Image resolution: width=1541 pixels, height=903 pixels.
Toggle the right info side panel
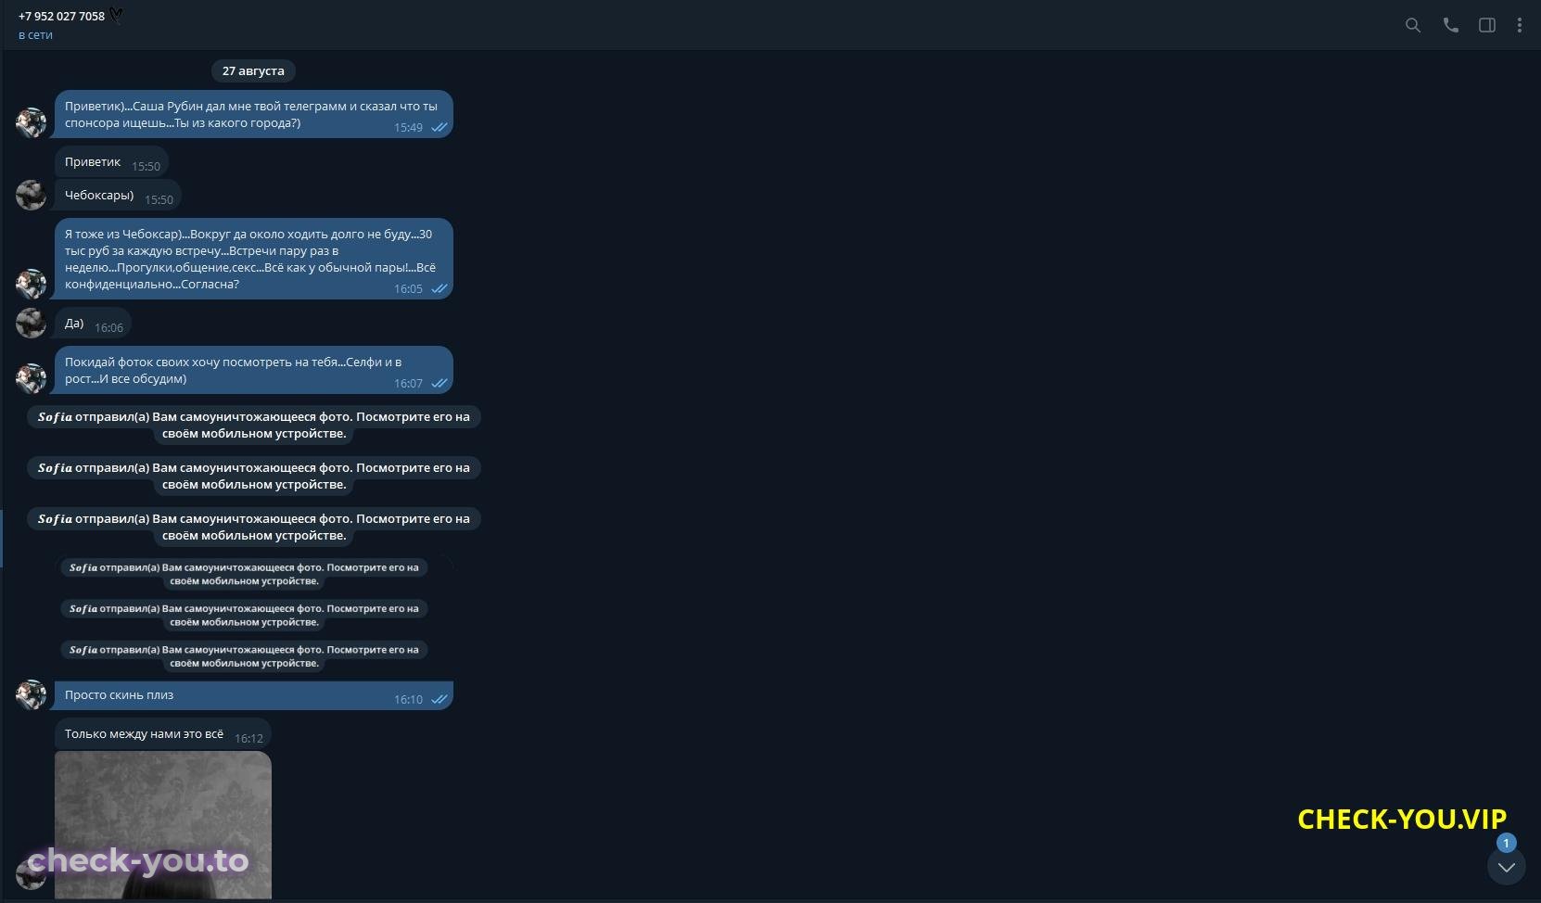tap(1487, 25)
